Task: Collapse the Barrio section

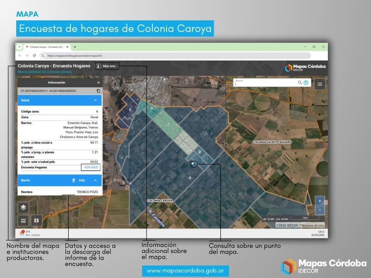Action: (95, 180)
